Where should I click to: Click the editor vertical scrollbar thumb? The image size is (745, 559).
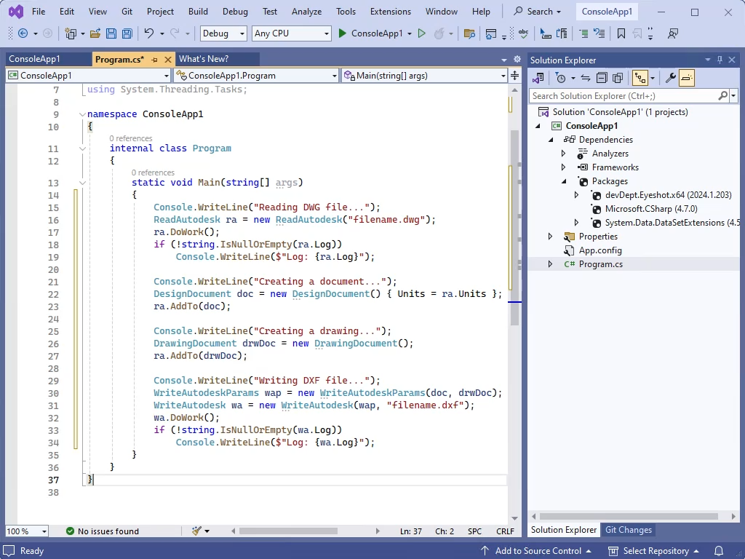pos(514,227)
